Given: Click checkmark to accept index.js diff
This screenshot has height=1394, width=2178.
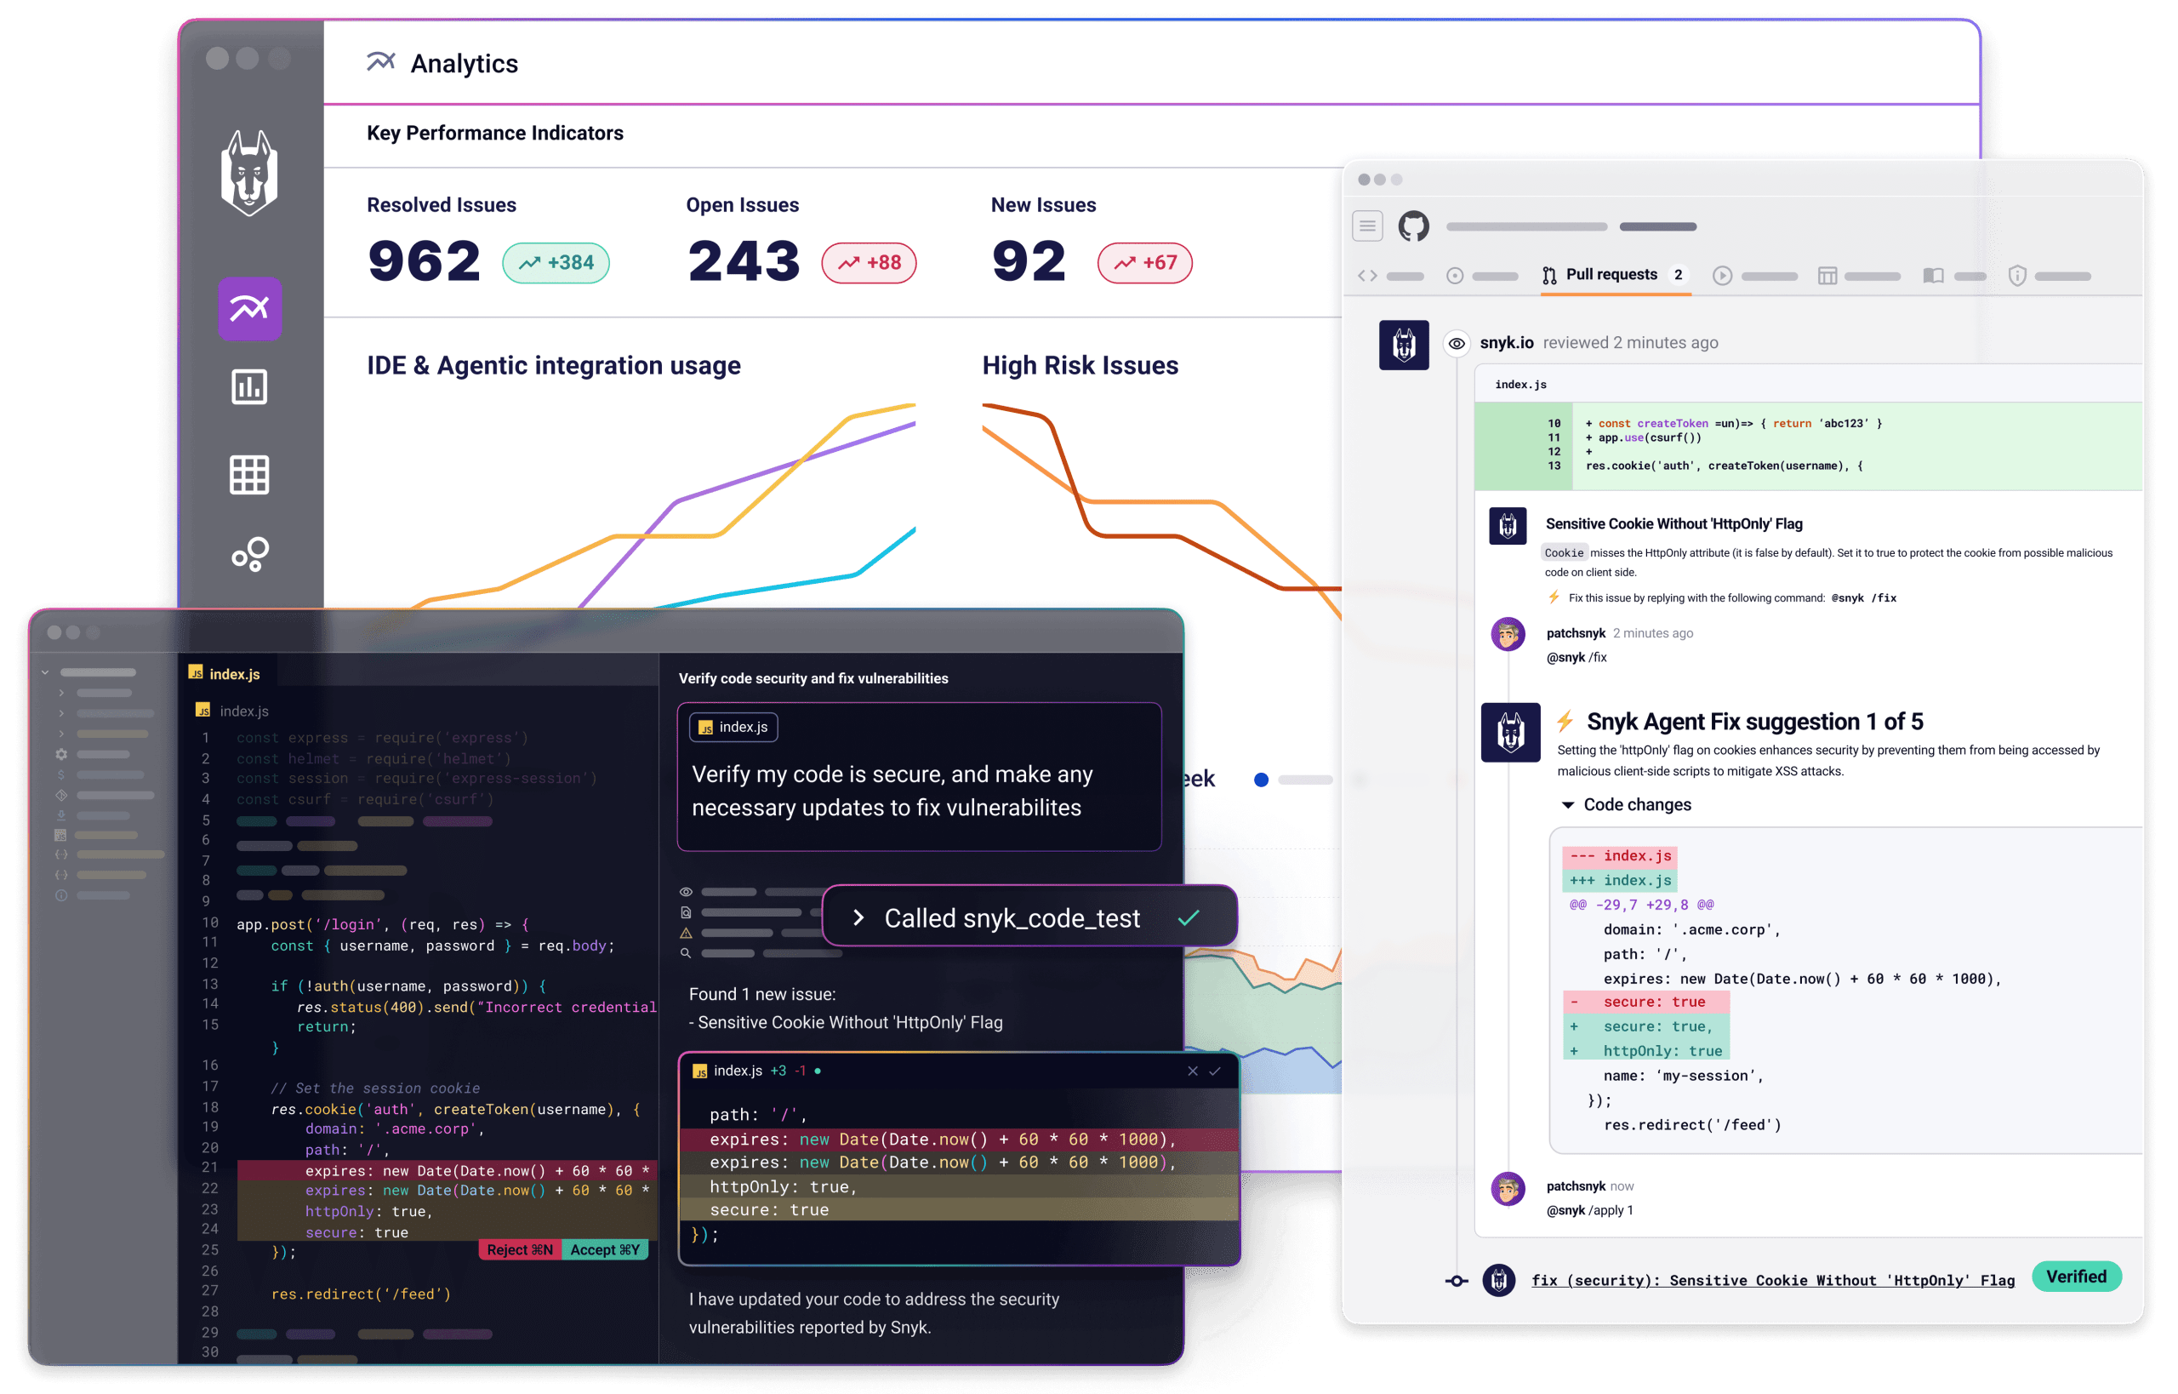Looking at the screenshot, I should (1214, 1071).
